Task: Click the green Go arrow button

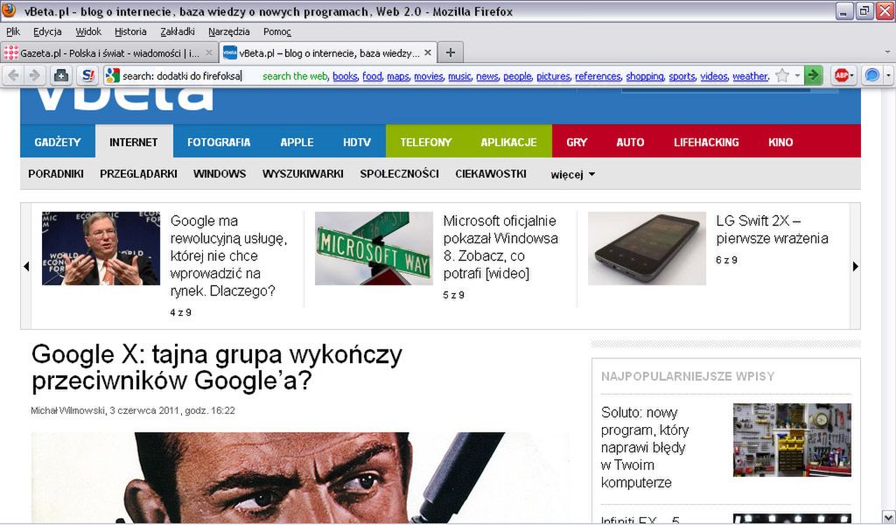Action: (x=813, y=75)
